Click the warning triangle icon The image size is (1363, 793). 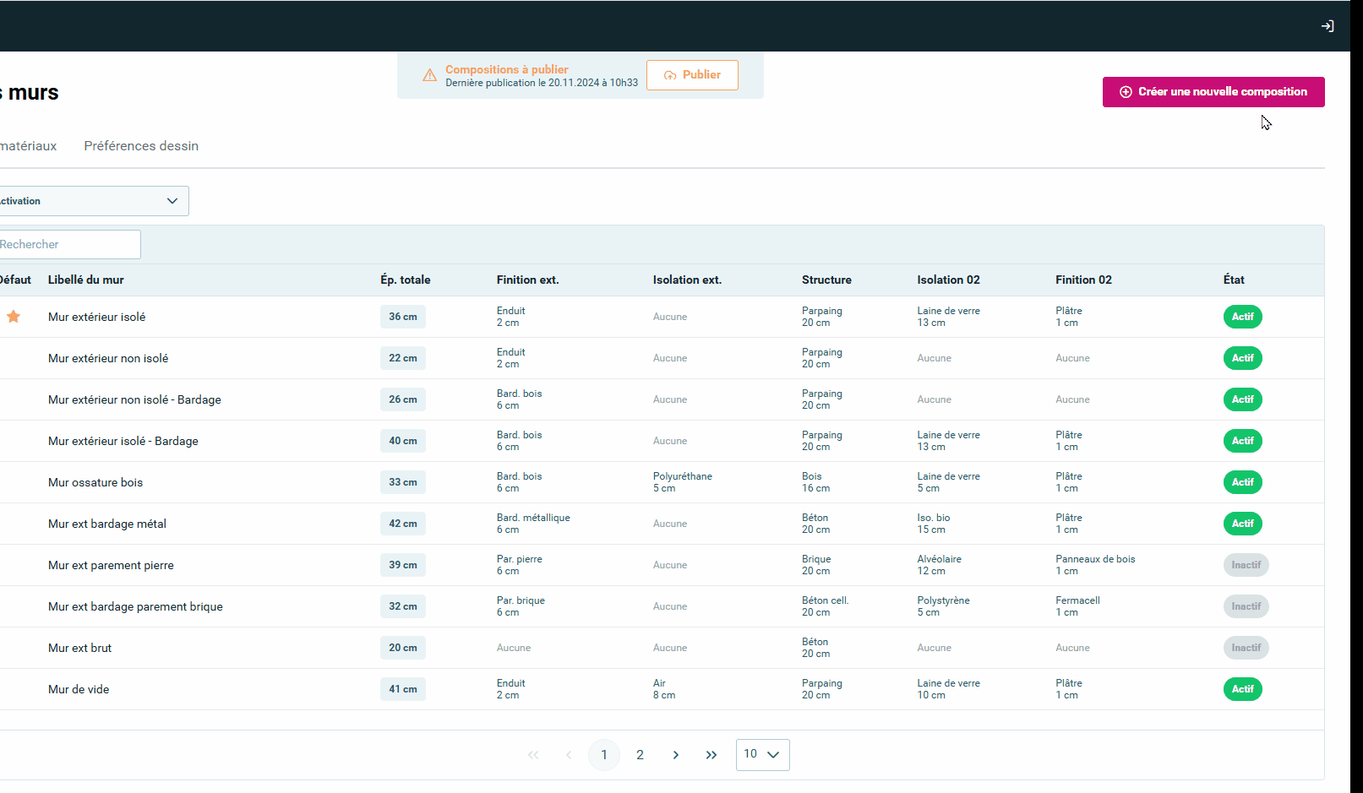pyautogui.click(x=429, y=75)
